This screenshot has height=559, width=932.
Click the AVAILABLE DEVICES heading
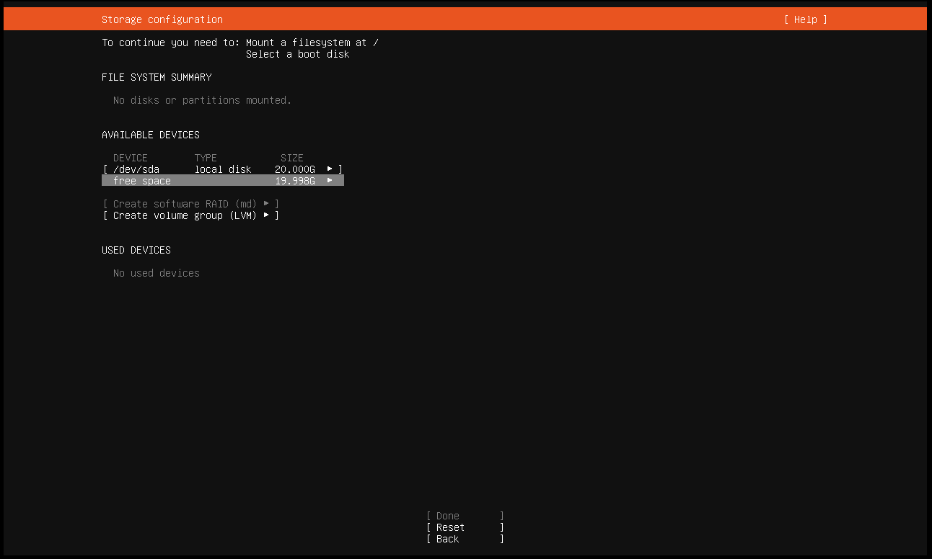151,135
